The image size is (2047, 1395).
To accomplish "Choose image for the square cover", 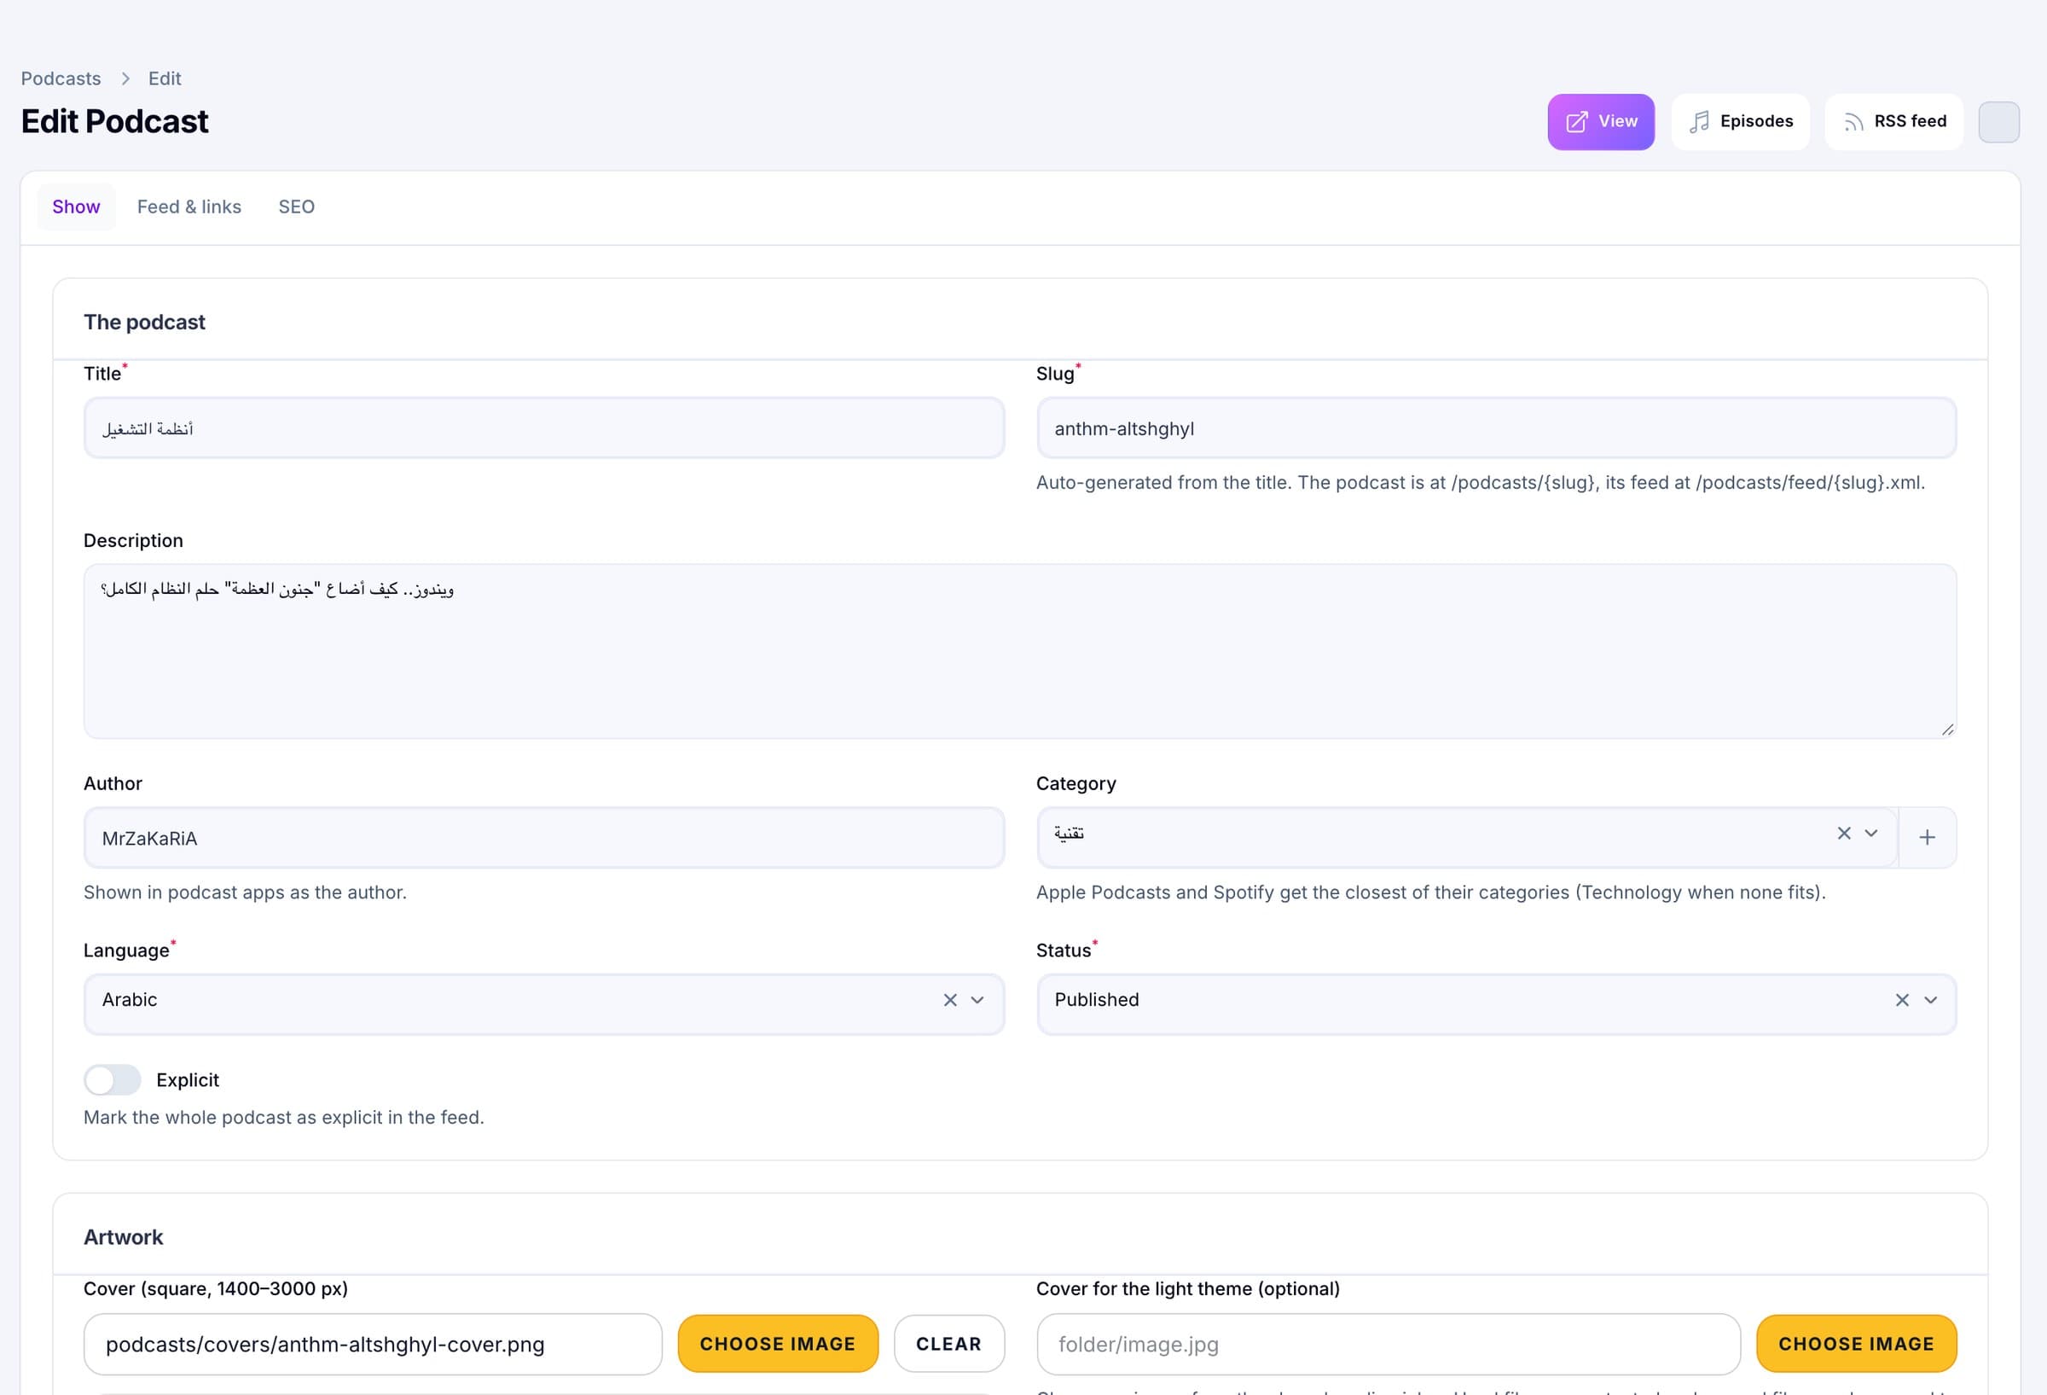I will [778, 1343].
